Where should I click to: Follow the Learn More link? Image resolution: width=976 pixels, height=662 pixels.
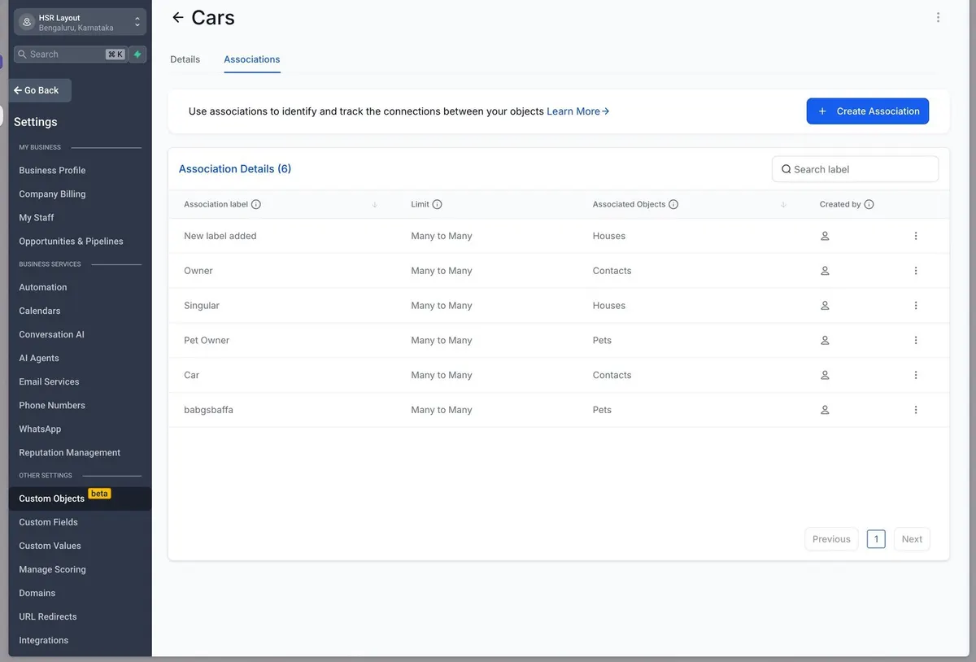(578, 111)
